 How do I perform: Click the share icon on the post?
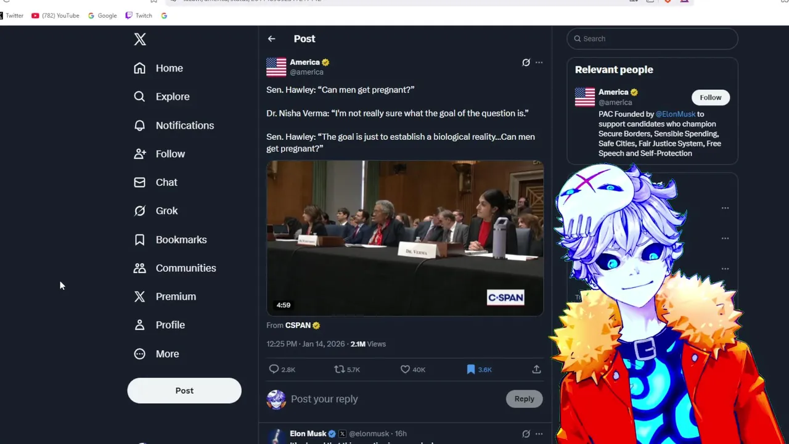(536, 369)
